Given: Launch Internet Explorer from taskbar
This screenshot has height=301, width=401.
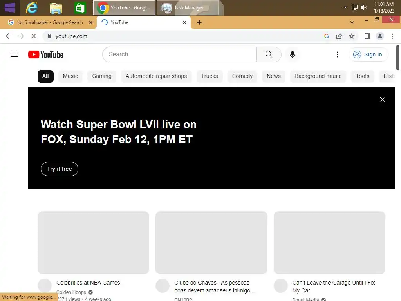Looking at the screenshot, I should [32, 8].
